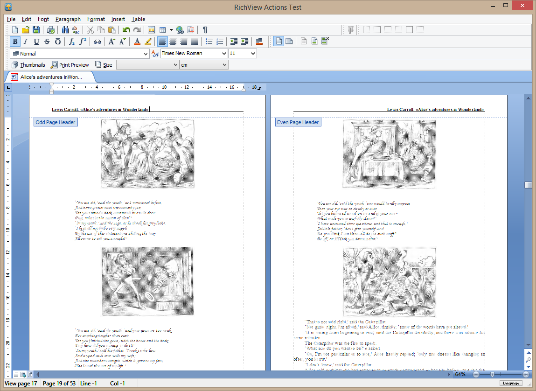The width and height of the screenshot is (536, 391).
Task: Toggle Bold formatting
Action: [x=15, y=42]
